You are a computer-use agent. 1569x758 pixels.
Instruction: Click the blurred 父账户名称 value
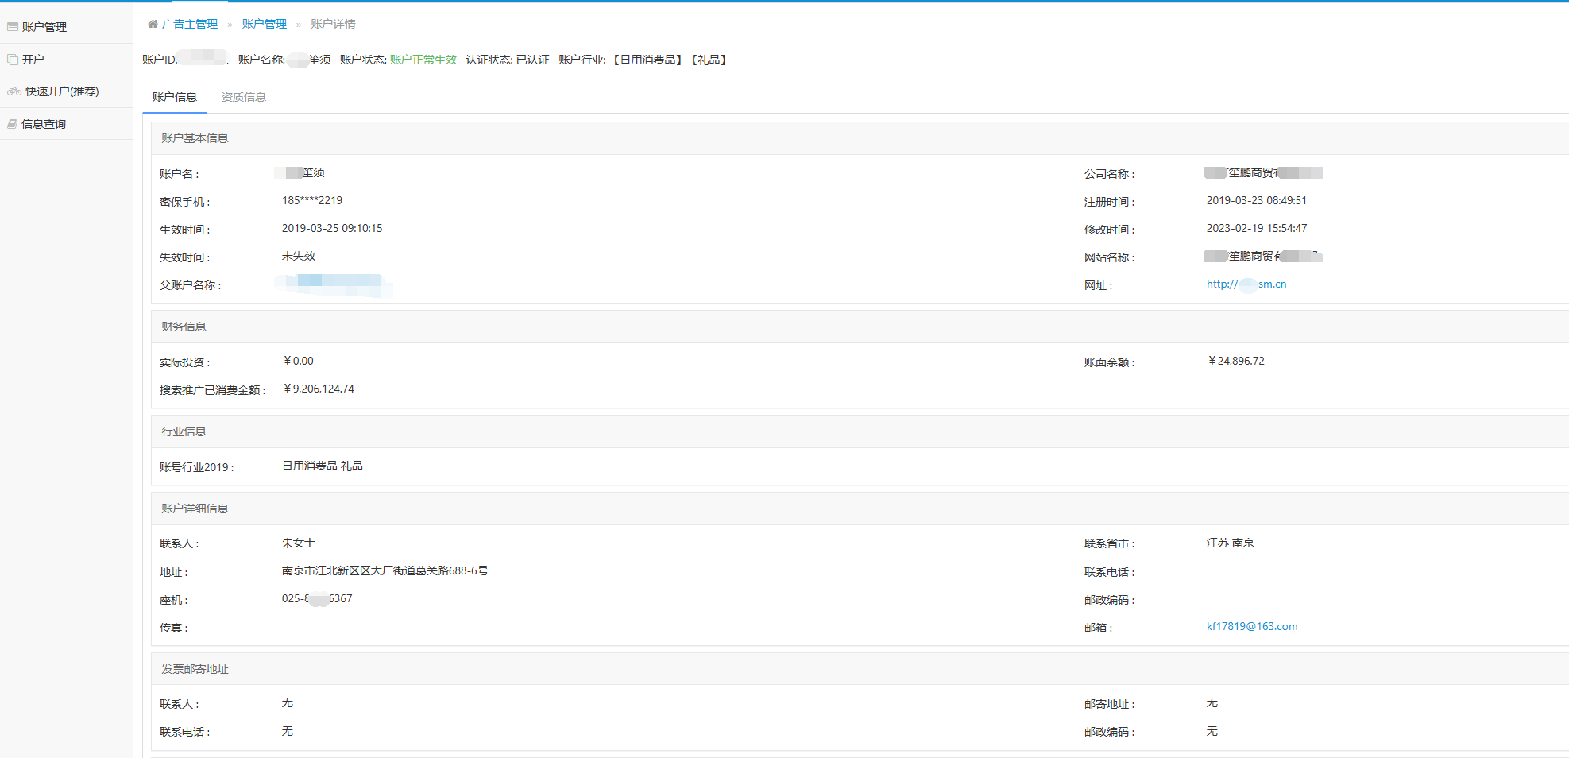[334, 284]
